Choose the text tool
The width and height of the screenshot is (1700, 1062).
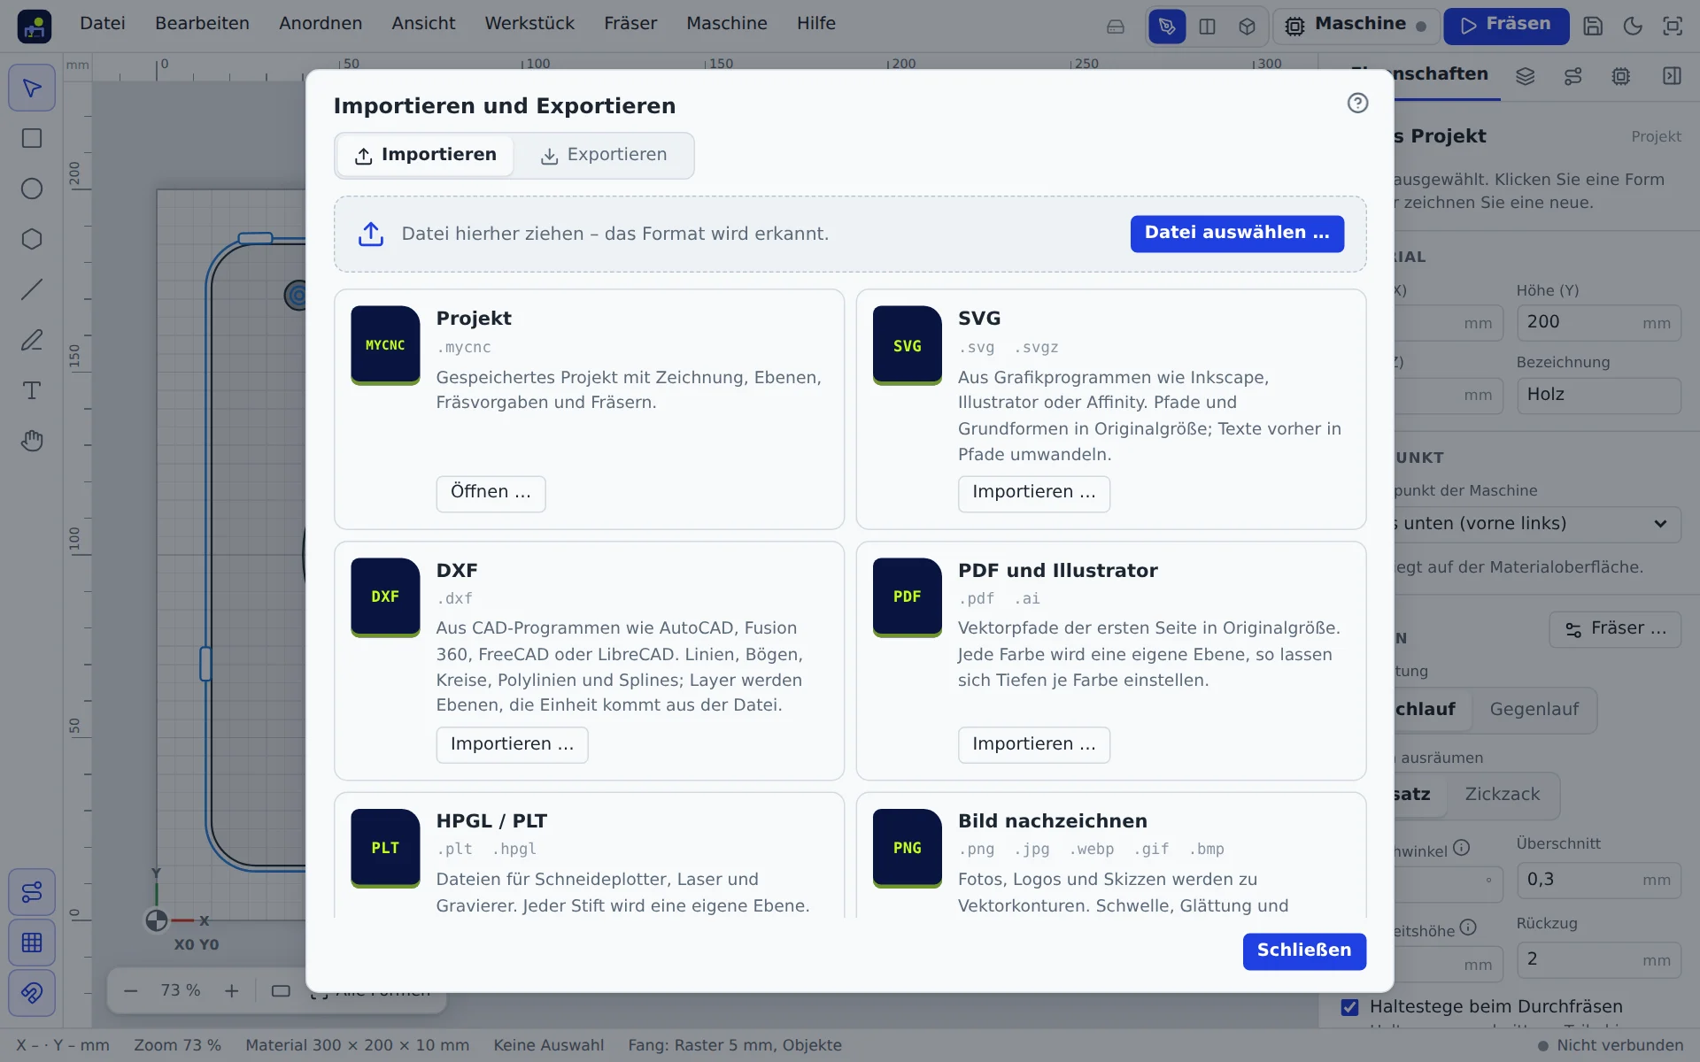point(32,390)
